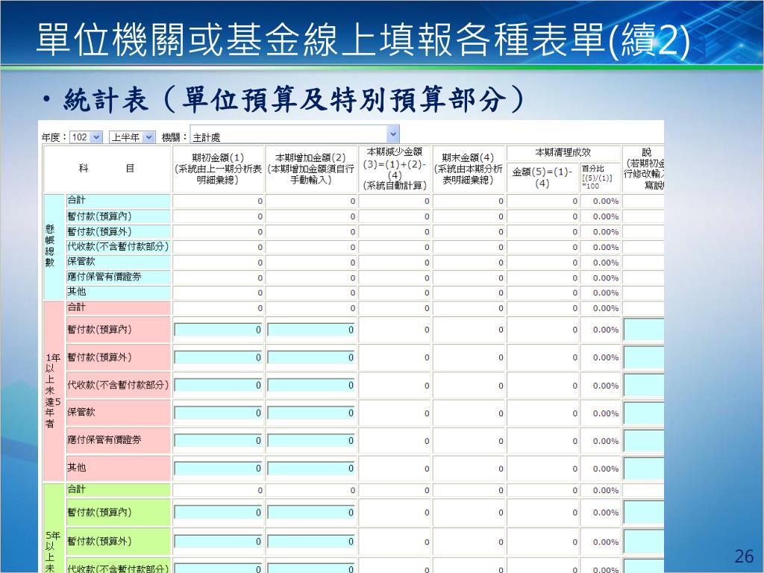
Task: Expand the 機關 dropdown showing 主計處
Action: click(x=295, y=134)
